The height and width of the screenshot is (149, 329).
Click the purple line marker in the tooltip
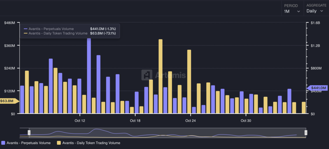pos(25,29)
